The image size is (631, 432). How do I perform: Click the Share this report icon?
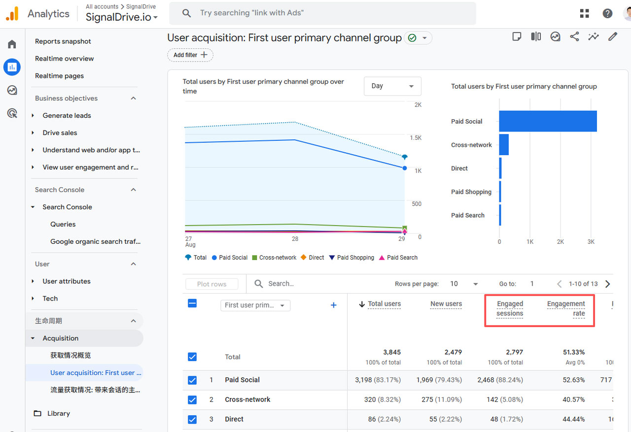[x=574, y=36]
